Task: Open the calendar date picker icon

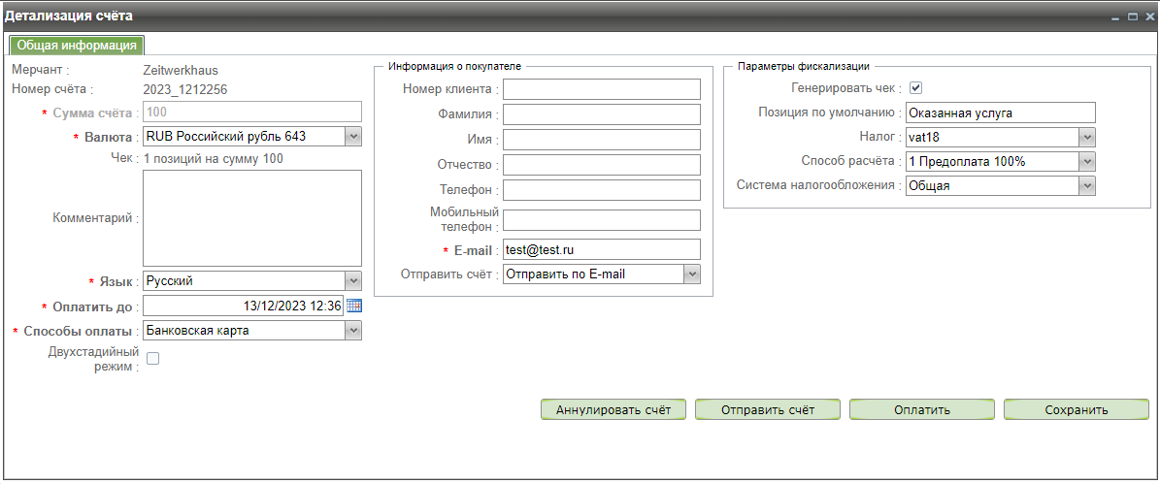Action: pos(354,306)
